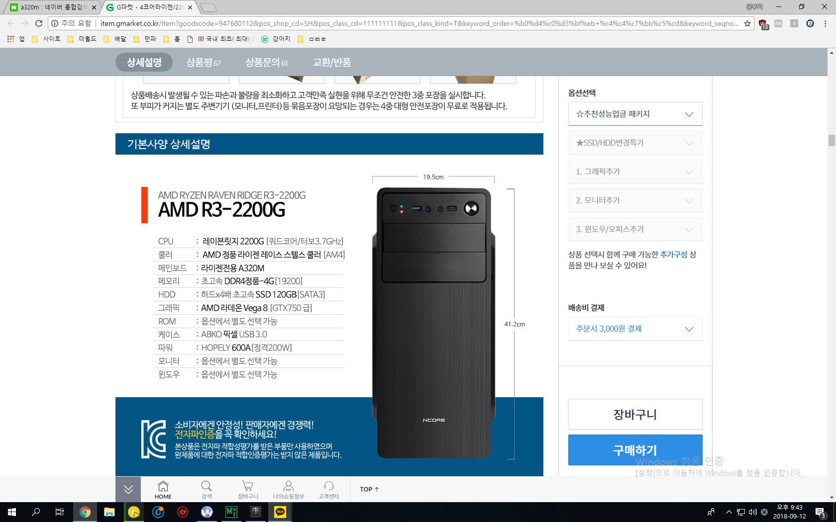Switch to Chrome in the taskbar
The height and width of the screenshot is (522, 836).
pyautogui.click(x=85, y=512)
